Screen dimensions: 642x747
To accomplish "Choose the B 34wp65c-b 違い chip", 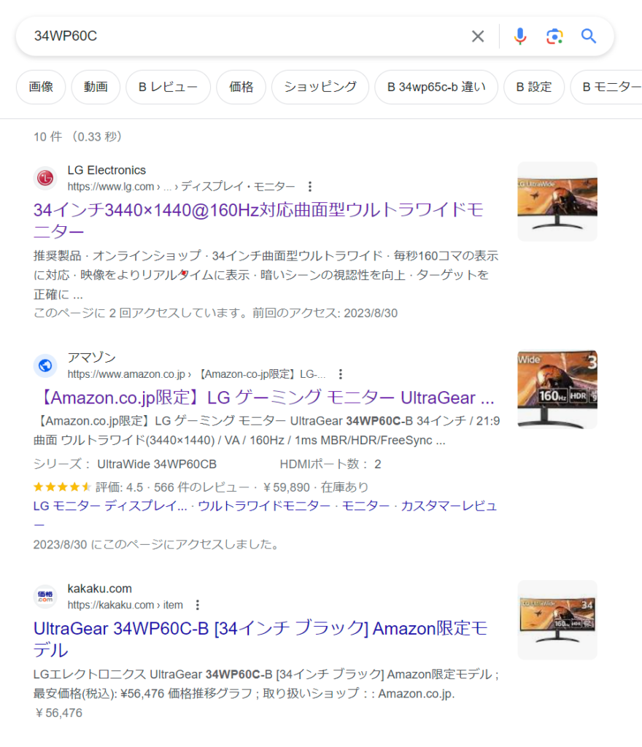I will coord(436,87).
